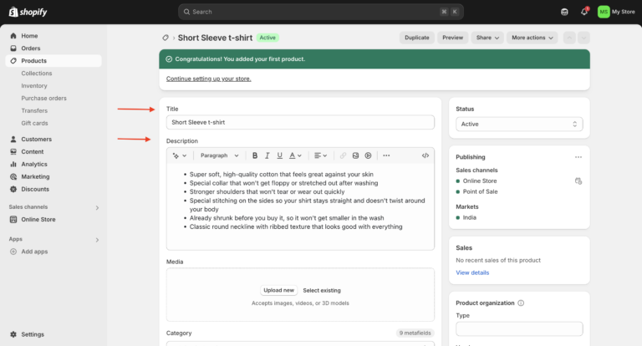This screenshot has height=346, width=642.
Task: Open the text color picker
Action: pyautogui.click(x=295, y=155)
